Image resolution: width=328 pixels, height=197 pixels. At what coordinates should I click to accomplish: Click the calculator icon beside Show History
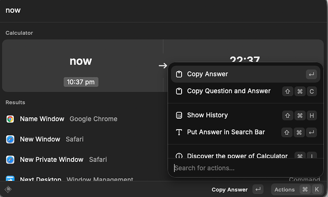pos(179,115)
